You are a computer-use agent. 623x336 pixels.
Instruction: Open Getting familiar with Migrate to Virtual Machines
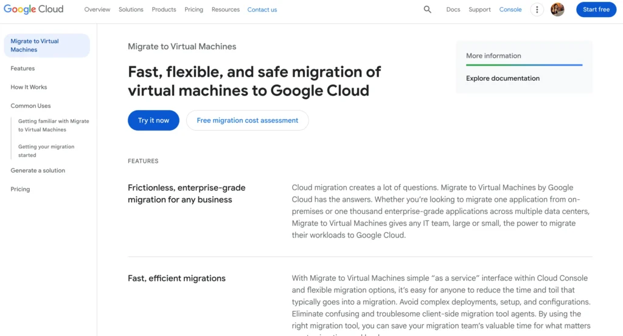(54, 125)
